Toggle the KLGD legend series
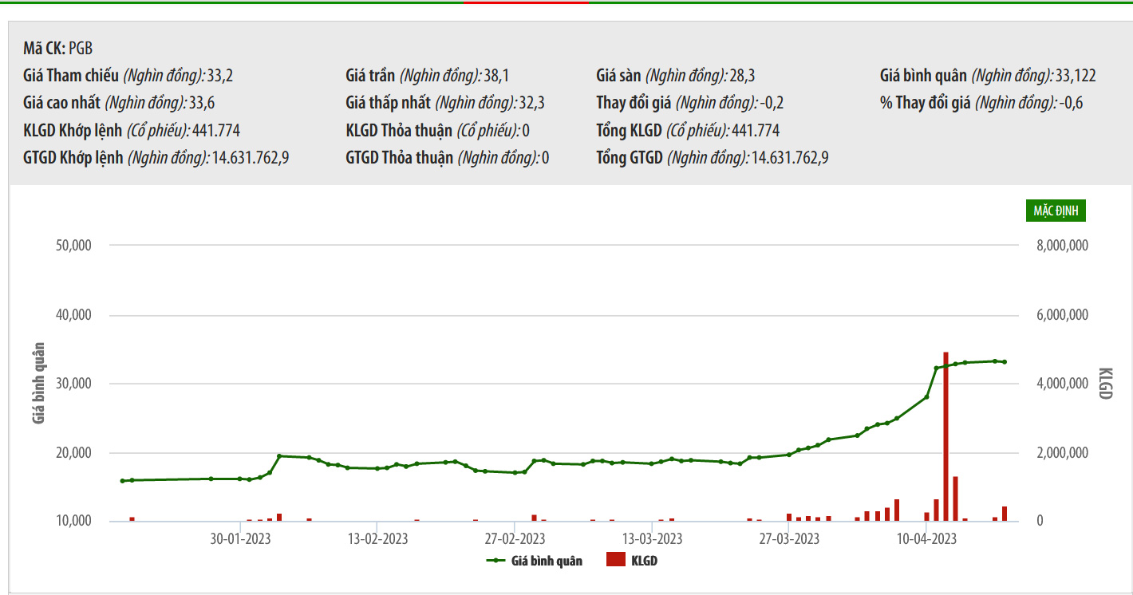 pyautogui.click(x=644, y=561)
